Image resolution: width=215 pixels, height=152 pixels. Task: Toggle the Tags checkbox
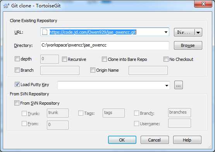(x=81, y=113)
